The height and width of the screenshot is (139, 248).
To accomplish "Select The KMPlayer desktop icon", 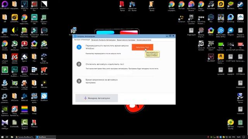I will [5, 124].
